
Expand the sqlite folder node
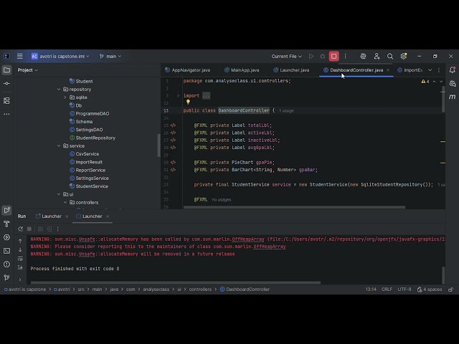[65, 97]
